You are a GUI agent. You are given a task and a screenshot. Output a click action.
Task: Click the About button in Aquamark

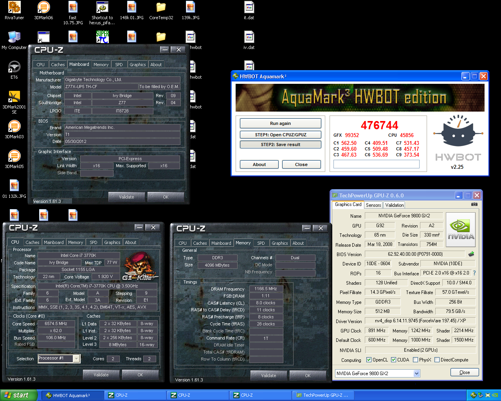click(x=259, y=164)
